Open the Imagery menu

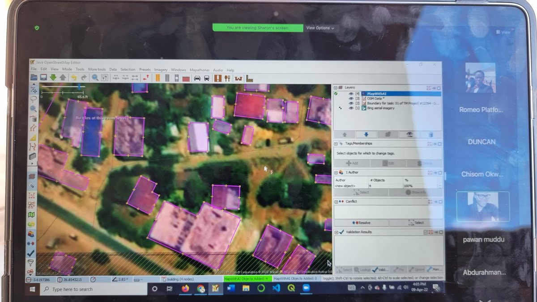click(x=161, y=70)
